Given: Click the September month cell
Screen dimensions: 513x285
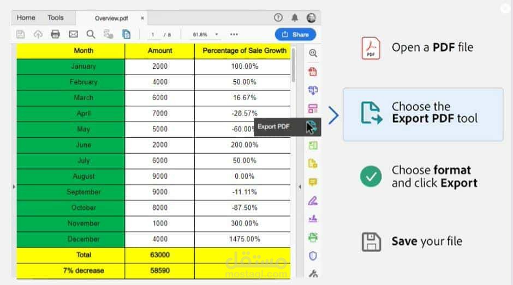Looking at the screenshot, I should (70, 192).
